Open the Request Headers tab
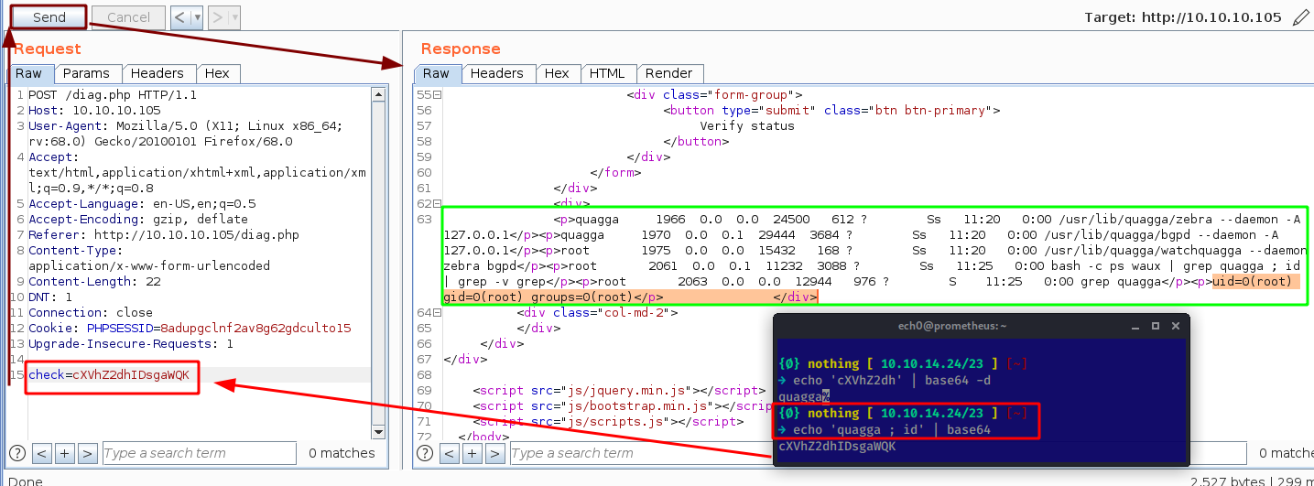Screen dimensions: 1314x486 click(x=157, y=74)
